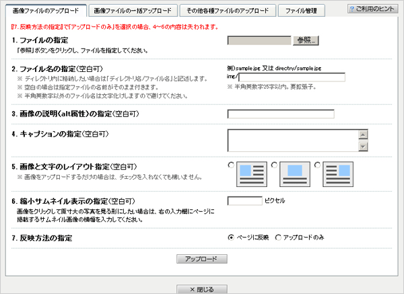Switch to 画像ファイルの一括アップロード tab
The width and height of the screenshot is (404, 294).
point(133,11)
